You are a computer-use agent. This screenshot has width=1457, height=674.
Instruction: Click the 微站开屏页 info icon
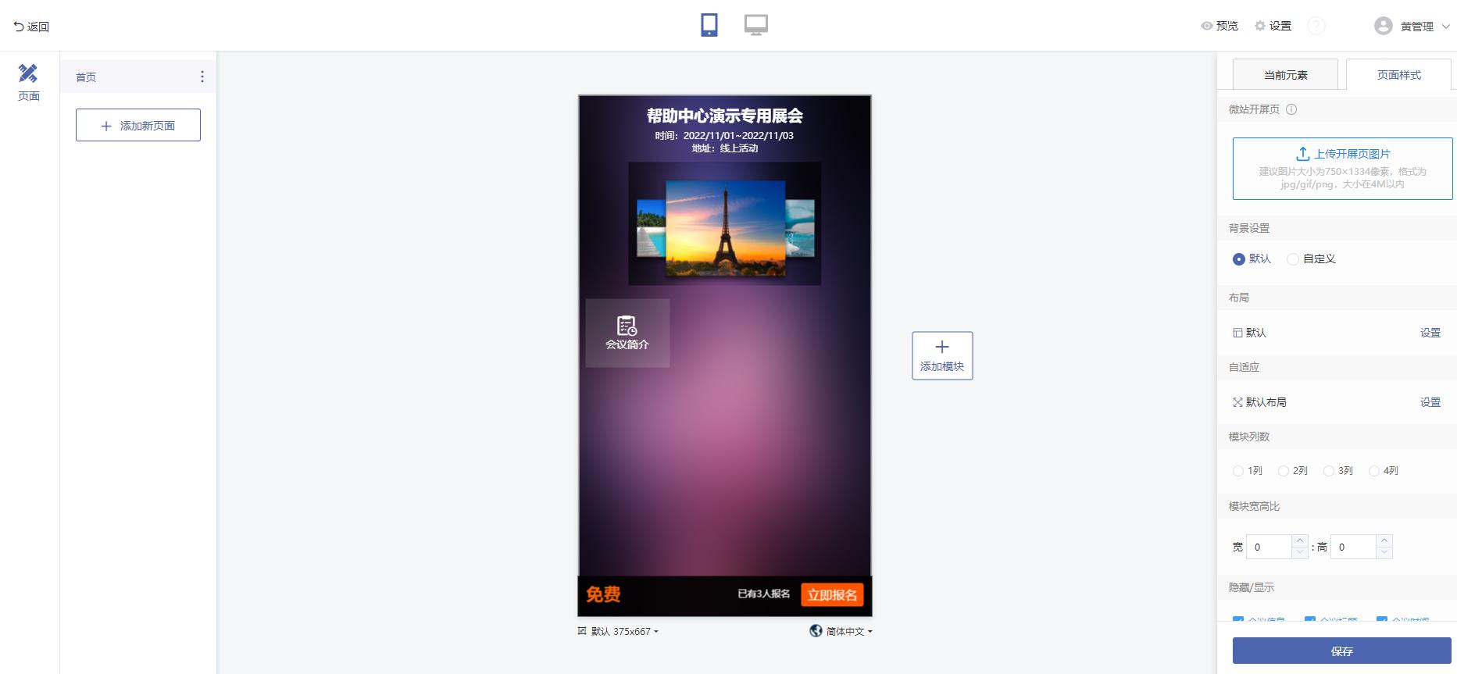(1291, 109)
